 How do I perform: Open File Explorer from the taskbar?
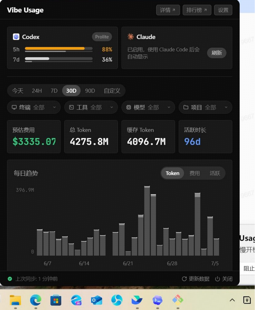15,300
